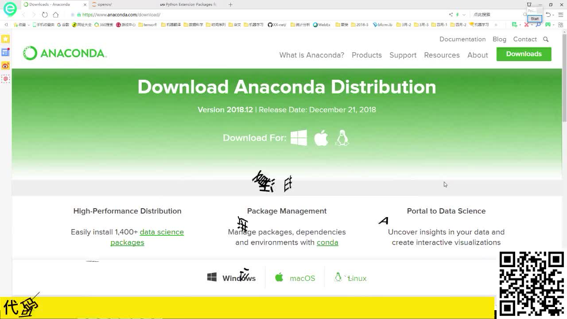Screen dimensions: 567x319
Task: Open the dropdown next to undo icon
Action: point(553,15)
